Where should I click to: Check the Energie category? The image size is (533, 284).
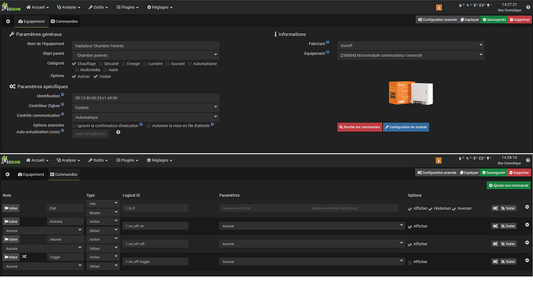[124, 64]
